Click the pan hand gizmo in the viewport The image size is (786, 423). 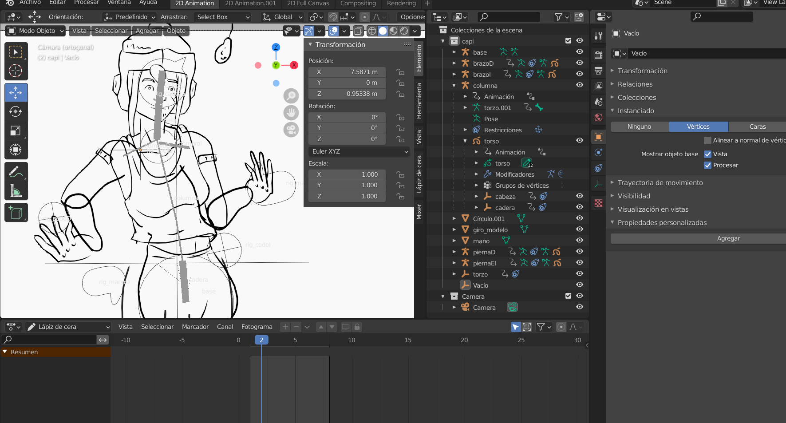click(291, 112)
